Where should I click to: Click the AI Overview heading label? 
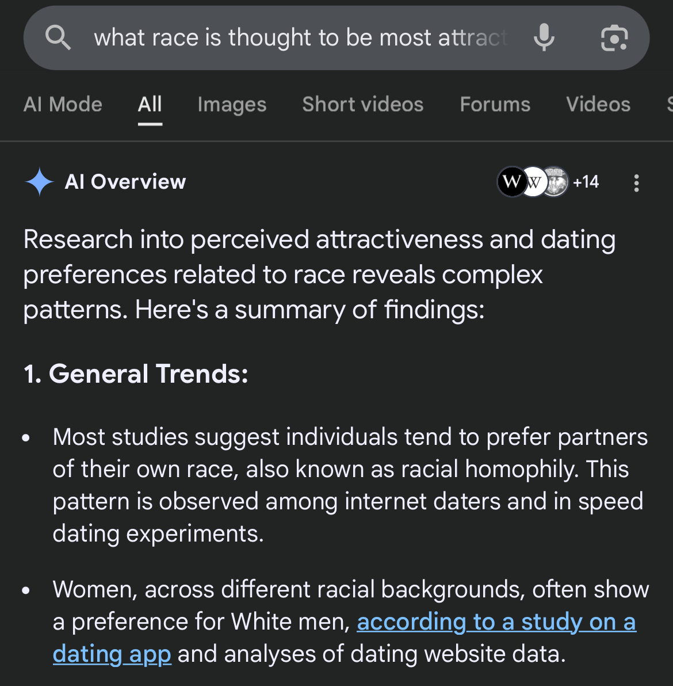tap(125, 181)
